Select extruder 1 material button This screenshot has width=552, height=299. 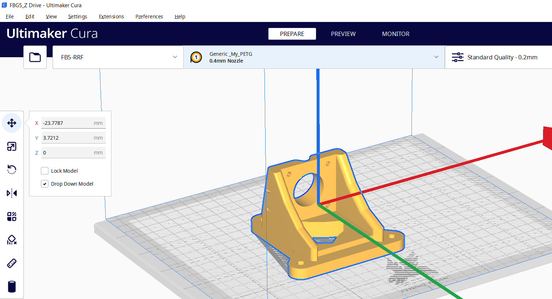coord(196,57)
